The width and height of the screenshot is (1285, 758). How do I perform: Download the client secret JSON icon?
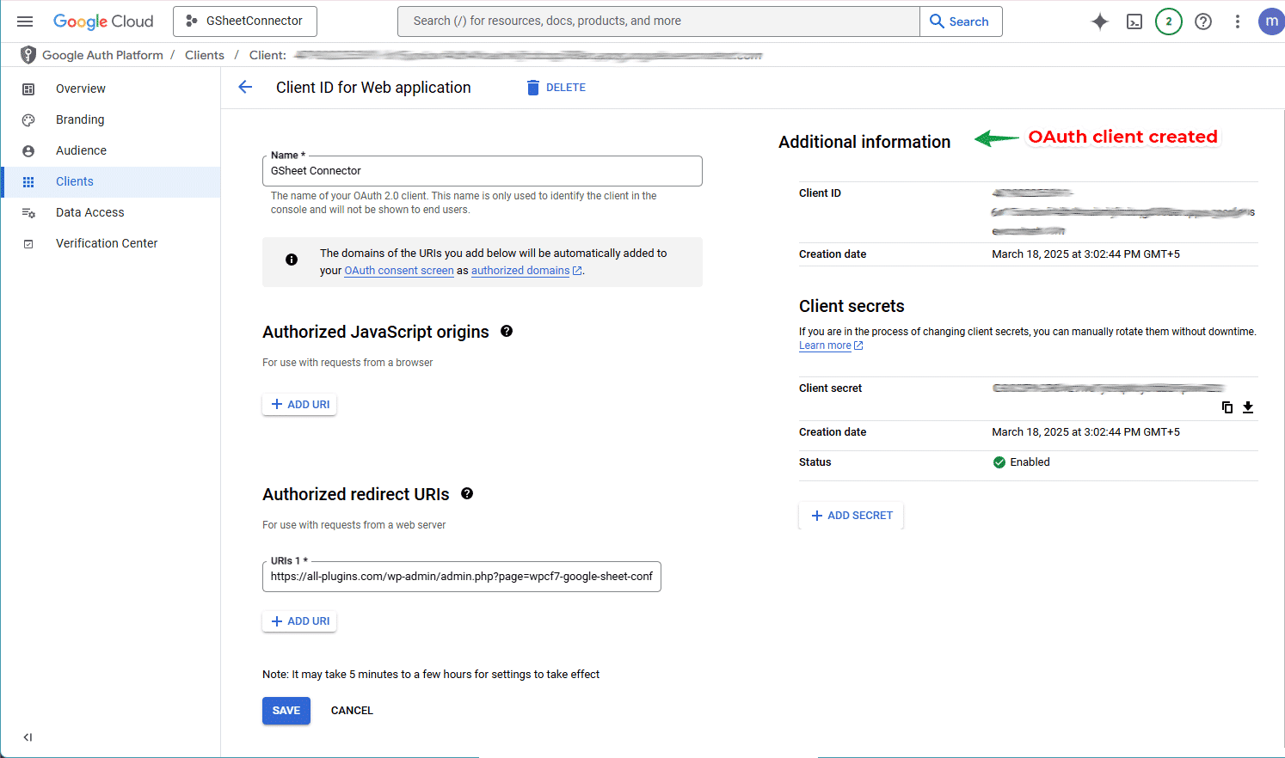1248,407
